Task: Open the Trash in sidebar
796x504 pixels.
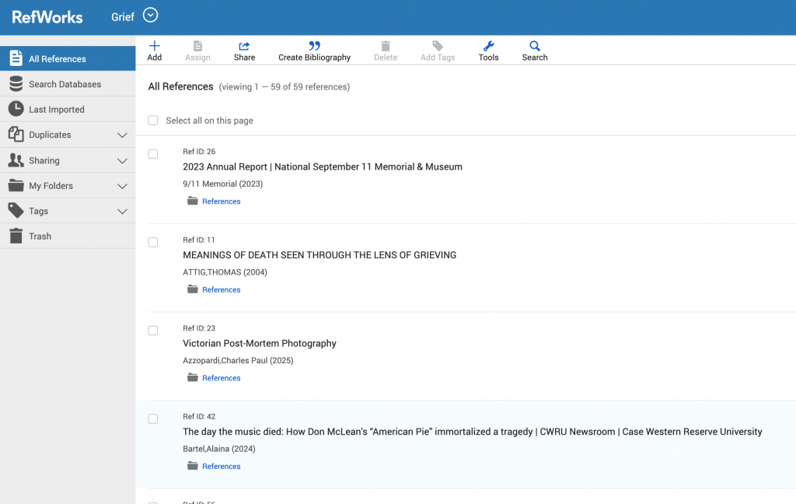Action: 40,236
